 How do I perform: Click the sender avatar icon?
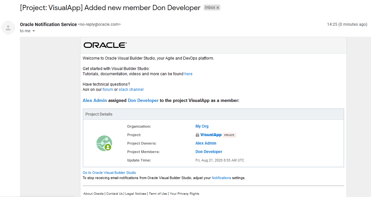click(8, 28)
